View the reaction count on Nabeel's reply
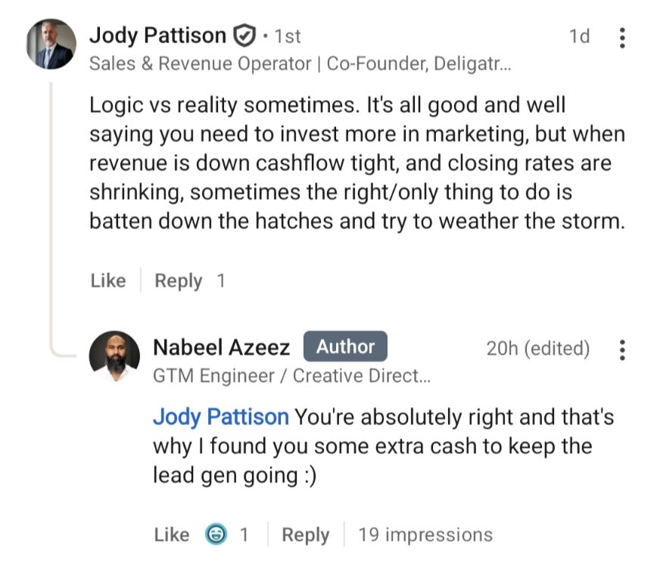Viewport: 654px width, 565px height. coord(243,535)
